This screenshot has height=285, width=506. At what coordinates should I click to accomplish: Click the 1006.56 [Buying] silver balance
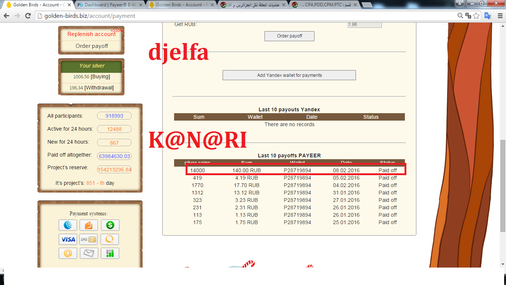91,77
